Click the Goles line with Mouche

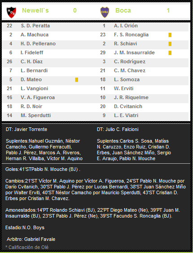pos(43,170)
